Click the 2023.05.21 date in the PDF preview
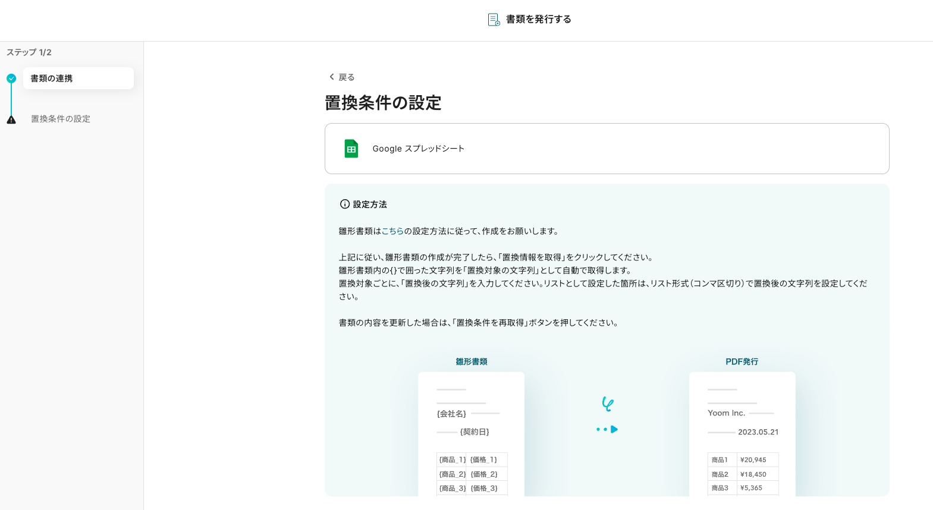The width and height of the screenshot is (933, 510). (x=758, y=432)
